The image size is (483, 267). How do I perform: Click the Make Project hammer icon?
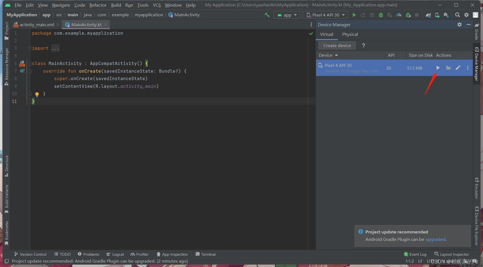point(267,15)
